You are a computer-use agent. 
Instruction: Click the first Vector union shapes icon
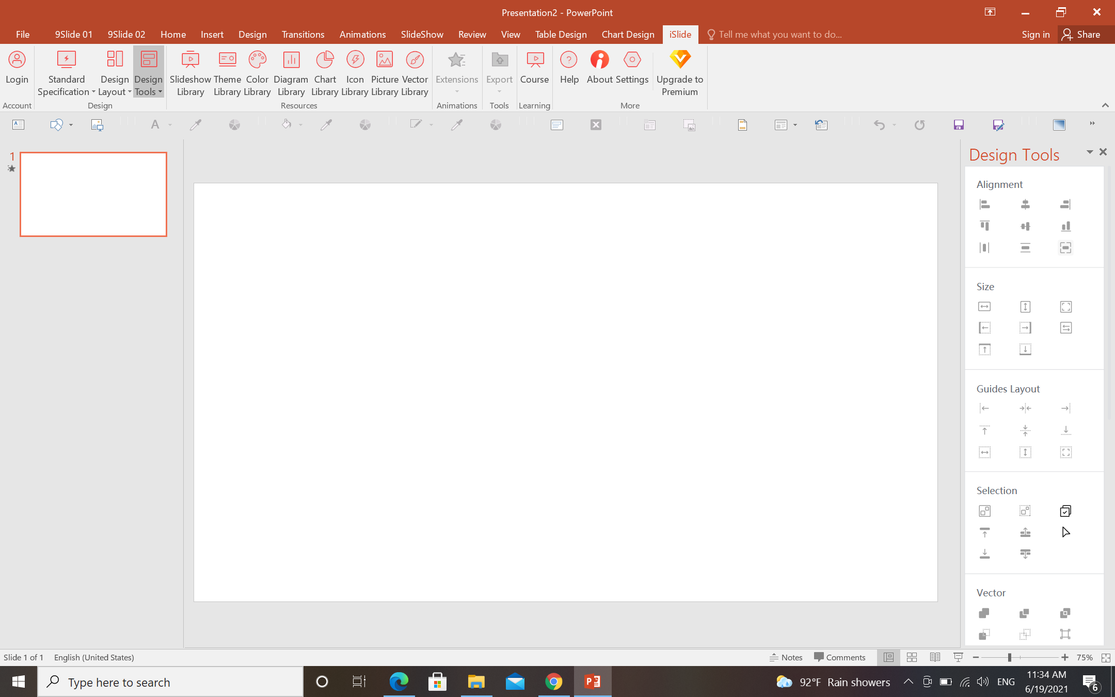pyautogui.click(x=984, y=613)
